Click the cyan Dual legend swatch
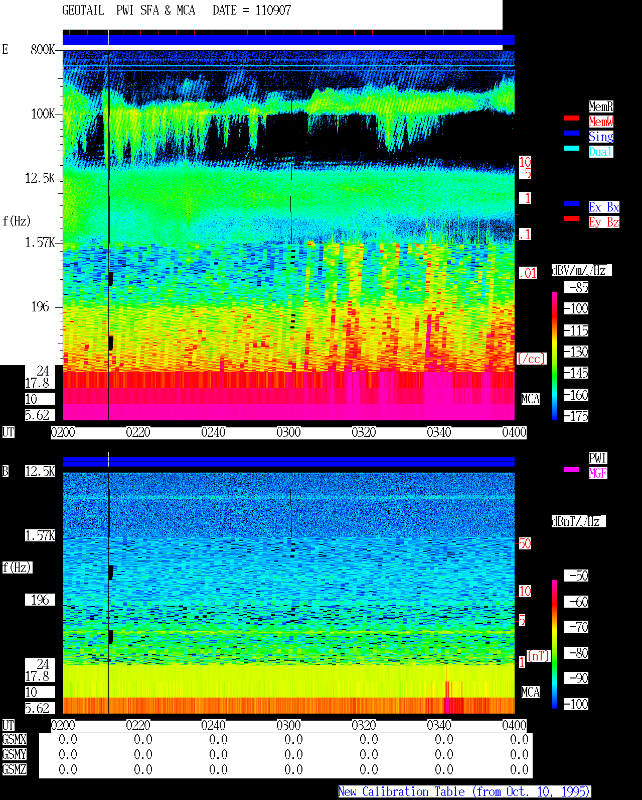This screenshot has width=642, height=800. 572,148
